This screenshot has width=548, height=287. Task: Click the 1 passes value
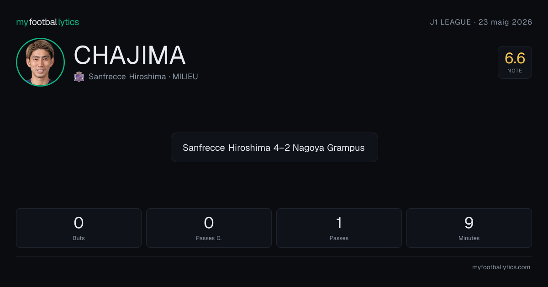339,223
